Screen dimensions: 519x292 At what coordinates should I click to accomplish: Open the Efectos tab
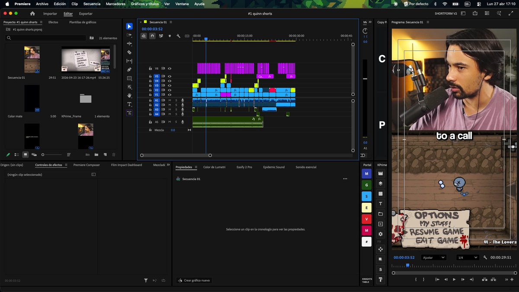point(53,22)
